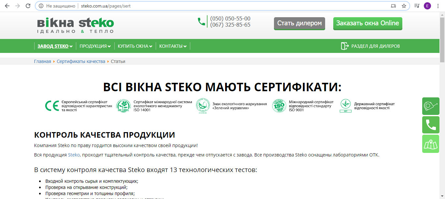This screenshot has width=445, height=199.
Task: Click the CE European certificate logo
Action: pos(52,106)
